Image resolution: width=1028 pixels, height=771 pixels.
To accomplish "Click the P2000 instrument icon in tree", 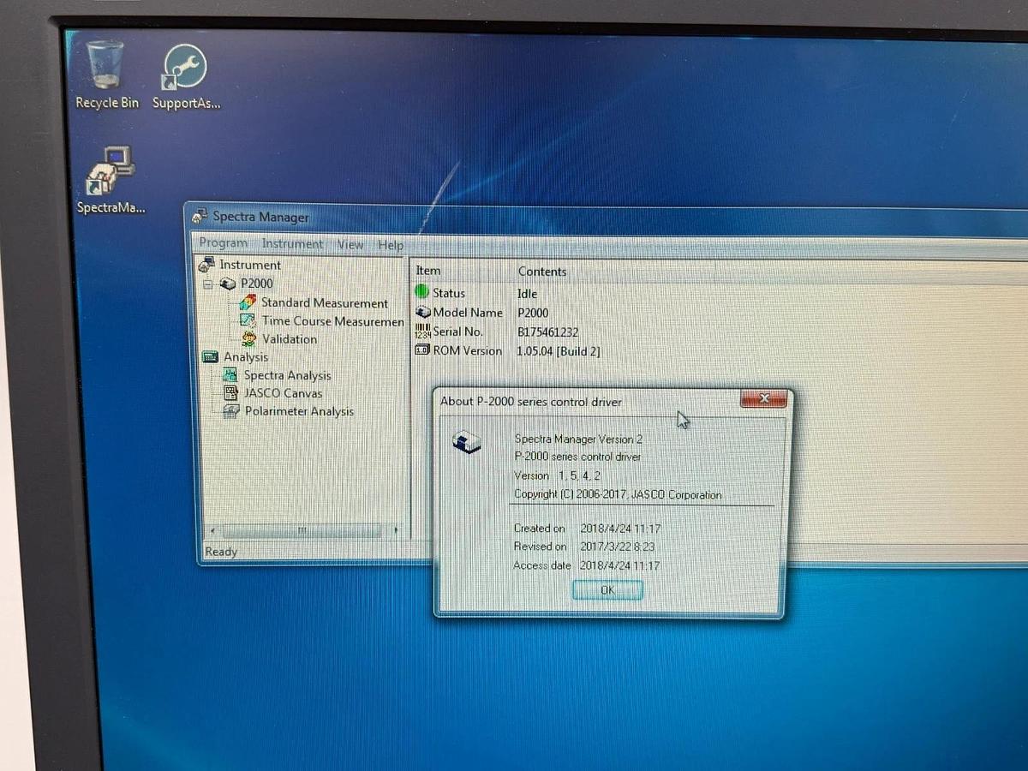I will pos(229,284).
